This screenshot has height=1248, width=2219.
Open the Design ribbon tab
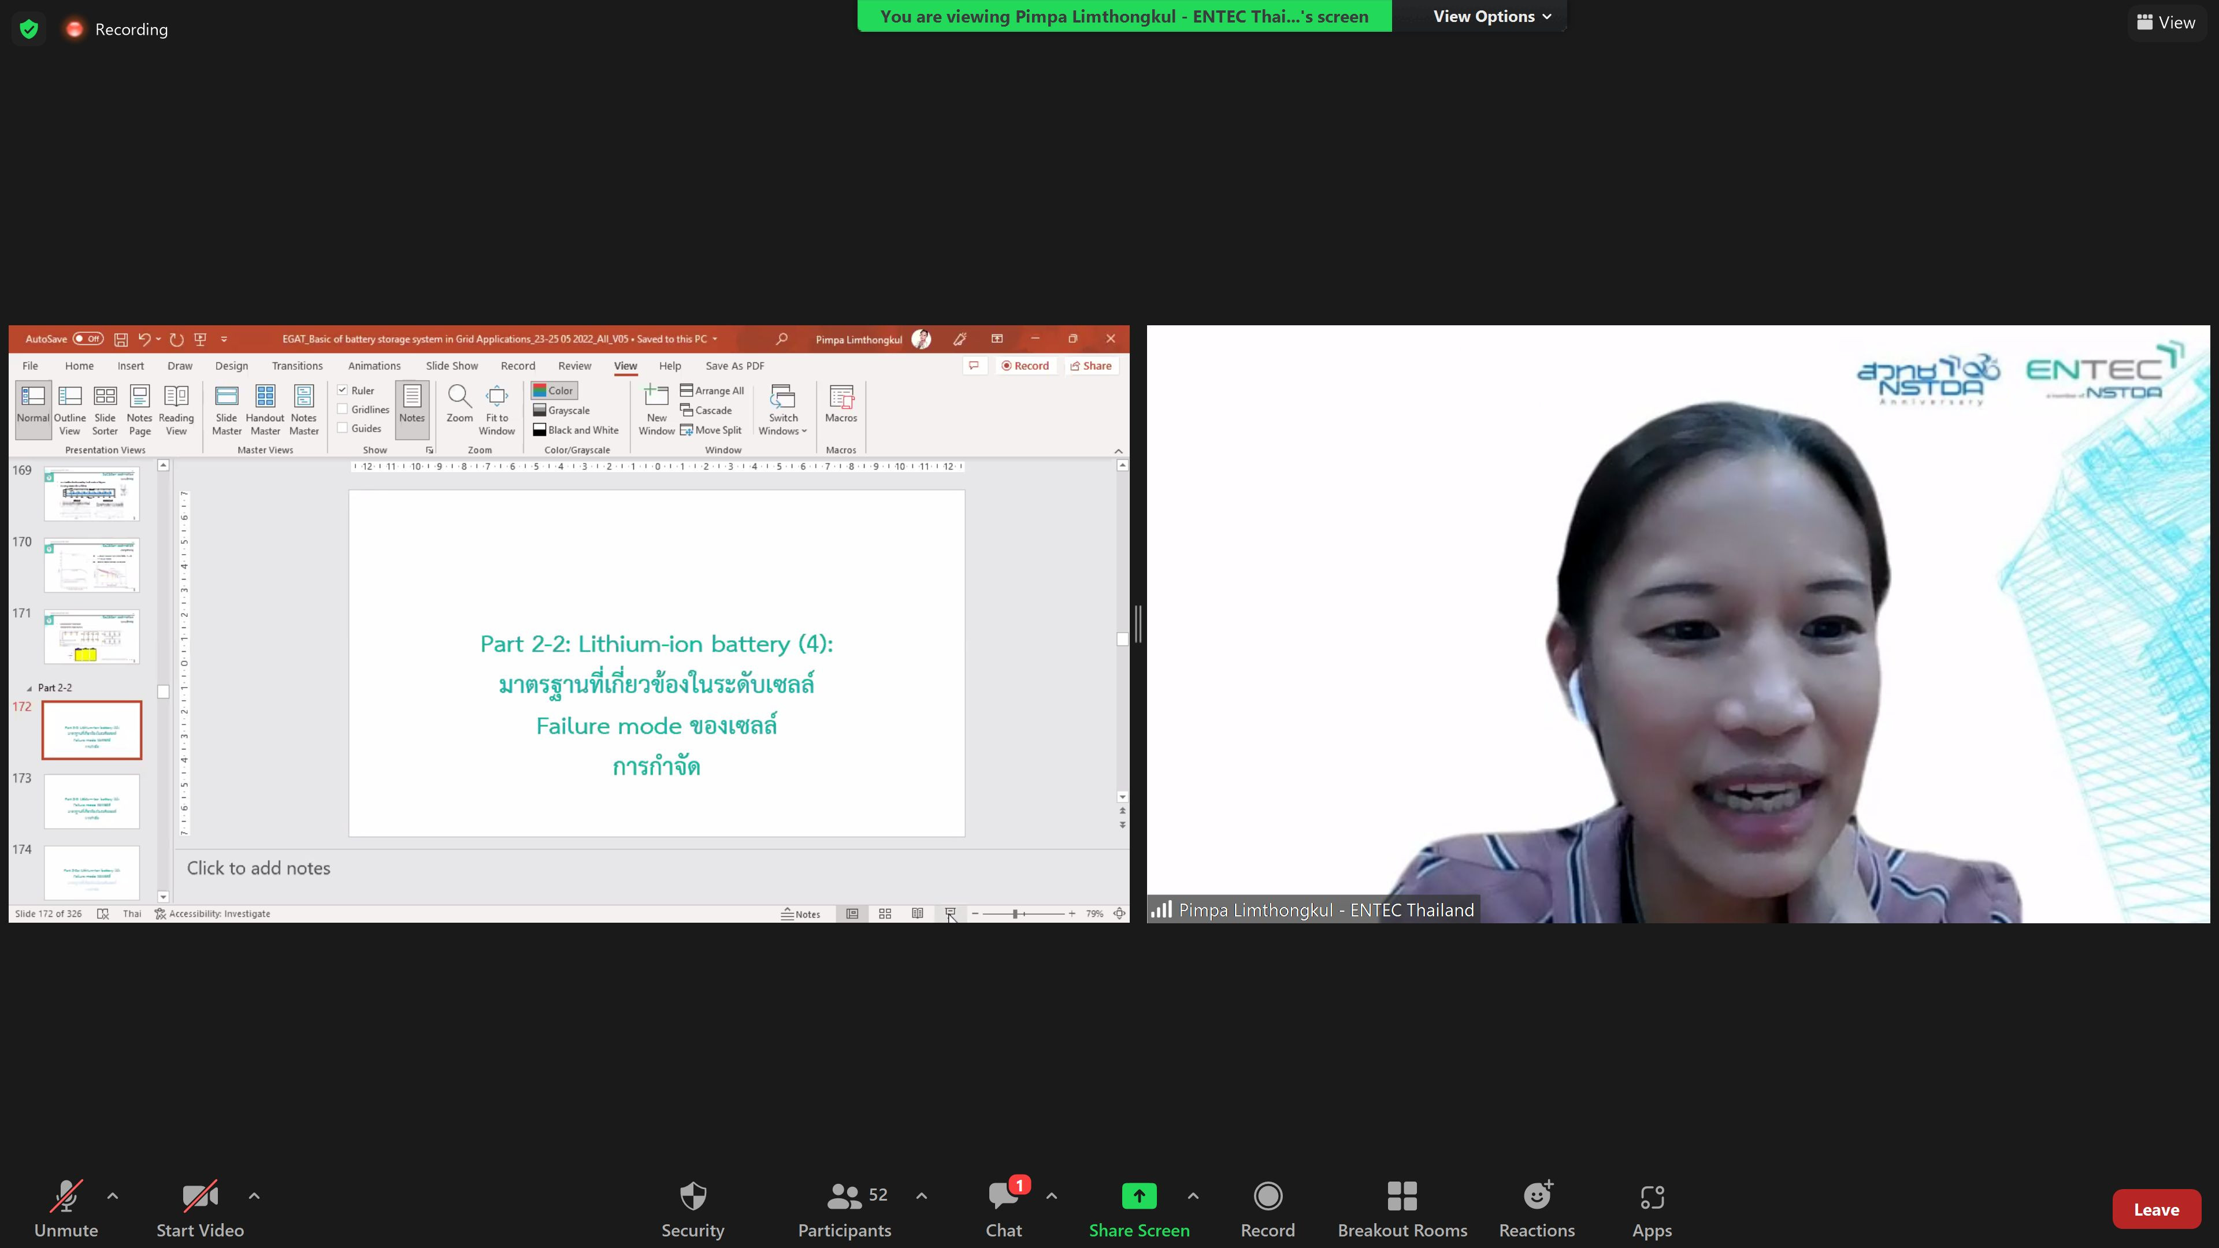[x=232, y=366]
